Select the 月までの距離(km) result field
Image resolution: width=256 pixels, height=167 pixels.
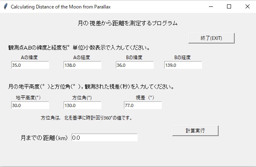click(104, 138)
